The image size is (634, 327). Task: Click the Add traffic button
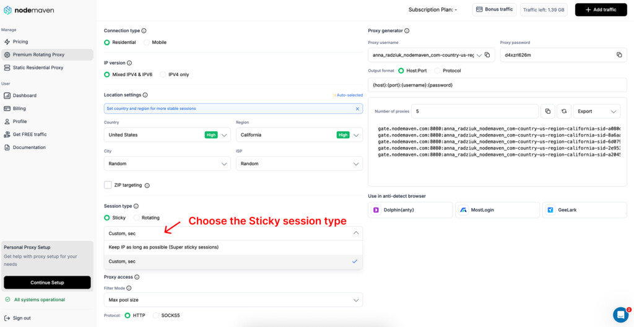pos(601,9)
